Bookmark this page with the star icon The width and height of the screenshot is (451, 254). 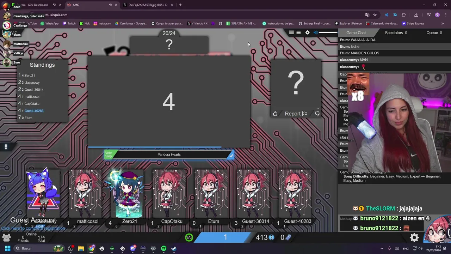[375, 15]
